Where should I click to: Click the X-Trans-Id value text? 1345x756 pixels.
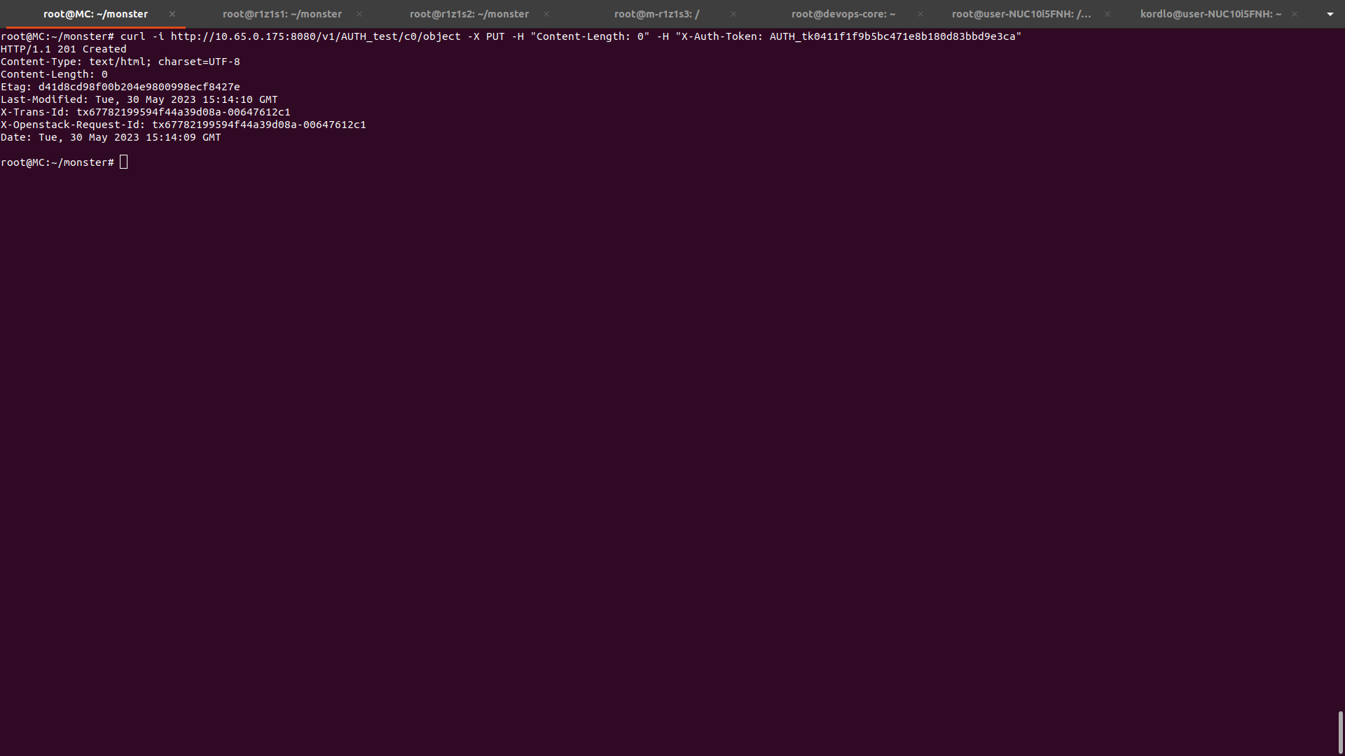(183, 112)
